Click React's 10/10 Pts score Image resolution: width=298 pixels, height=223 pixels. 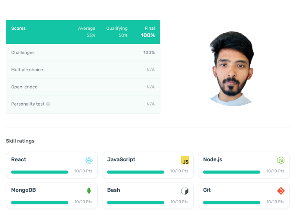point(83,171)
